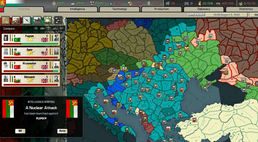Viewport: 258px width, 142px height.
Task: Click the energy lightning resource icon
Action: [x=54, y=3]
